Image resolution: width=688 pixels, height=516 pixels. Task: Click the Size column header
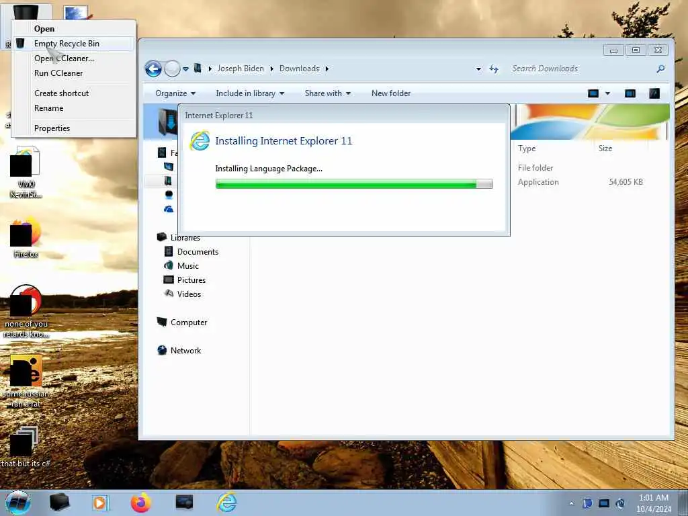tap(605, 148)
